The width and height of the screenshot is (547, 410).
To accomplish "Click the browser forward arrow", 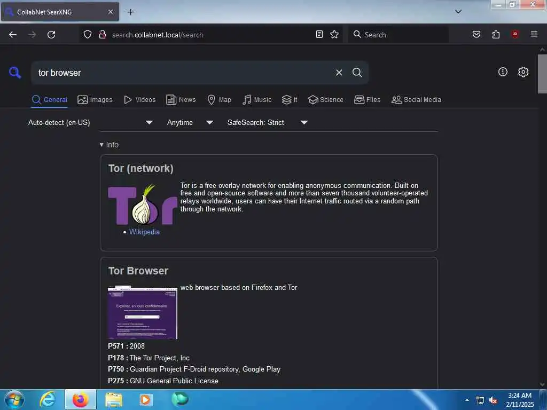I will [32, 35].
